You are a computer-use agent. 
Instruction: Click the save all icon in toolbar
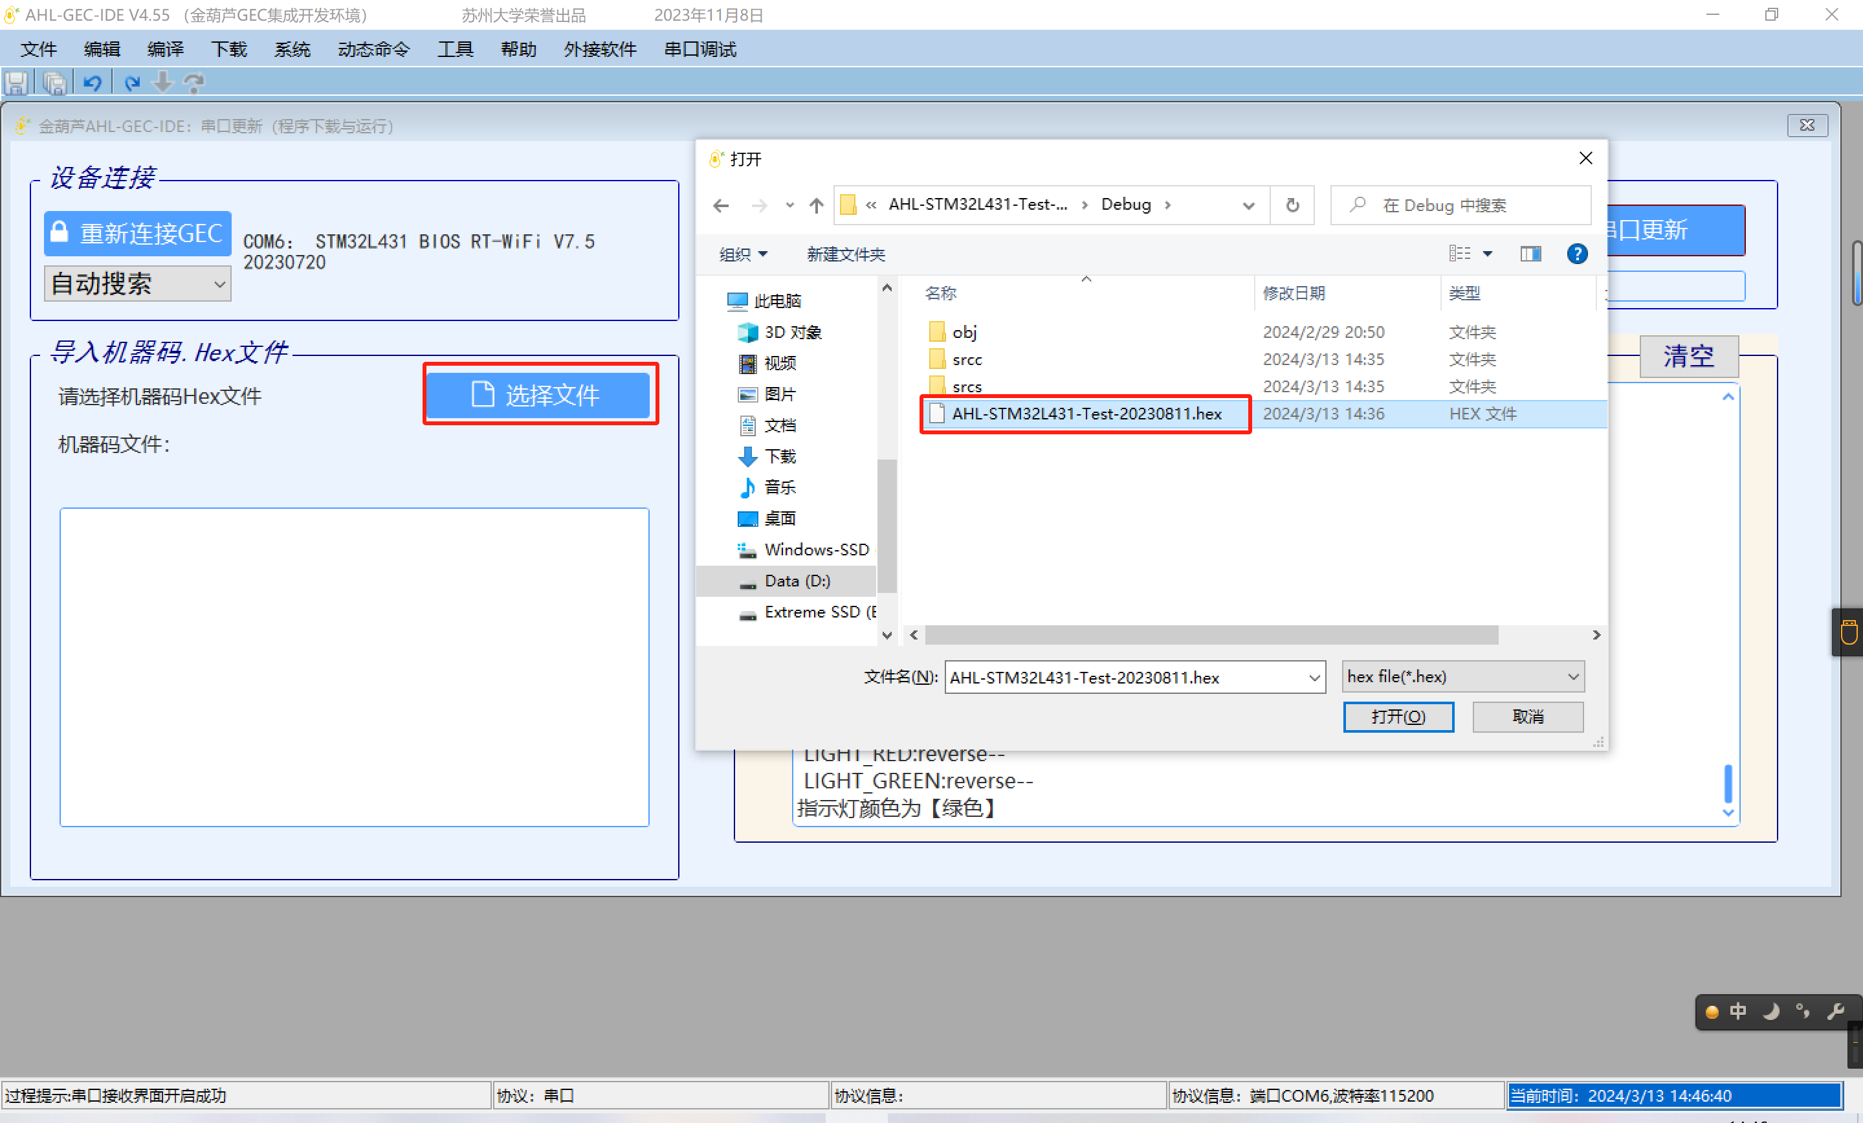point(55,82)
